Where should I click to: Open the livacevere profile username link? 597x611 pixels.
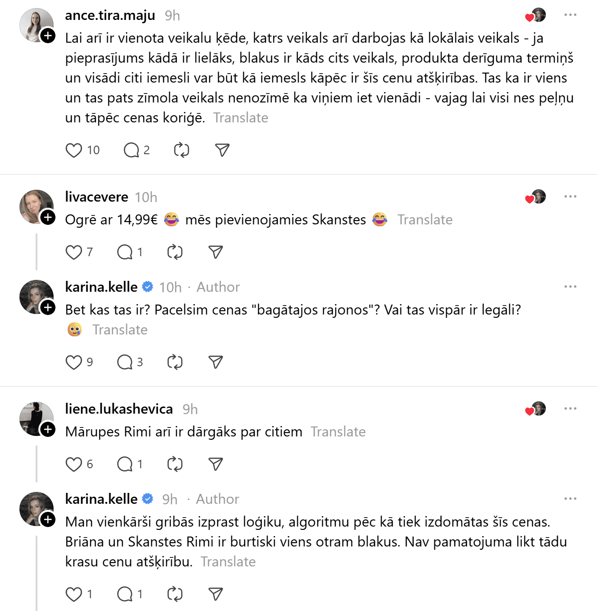pos(97,197)
